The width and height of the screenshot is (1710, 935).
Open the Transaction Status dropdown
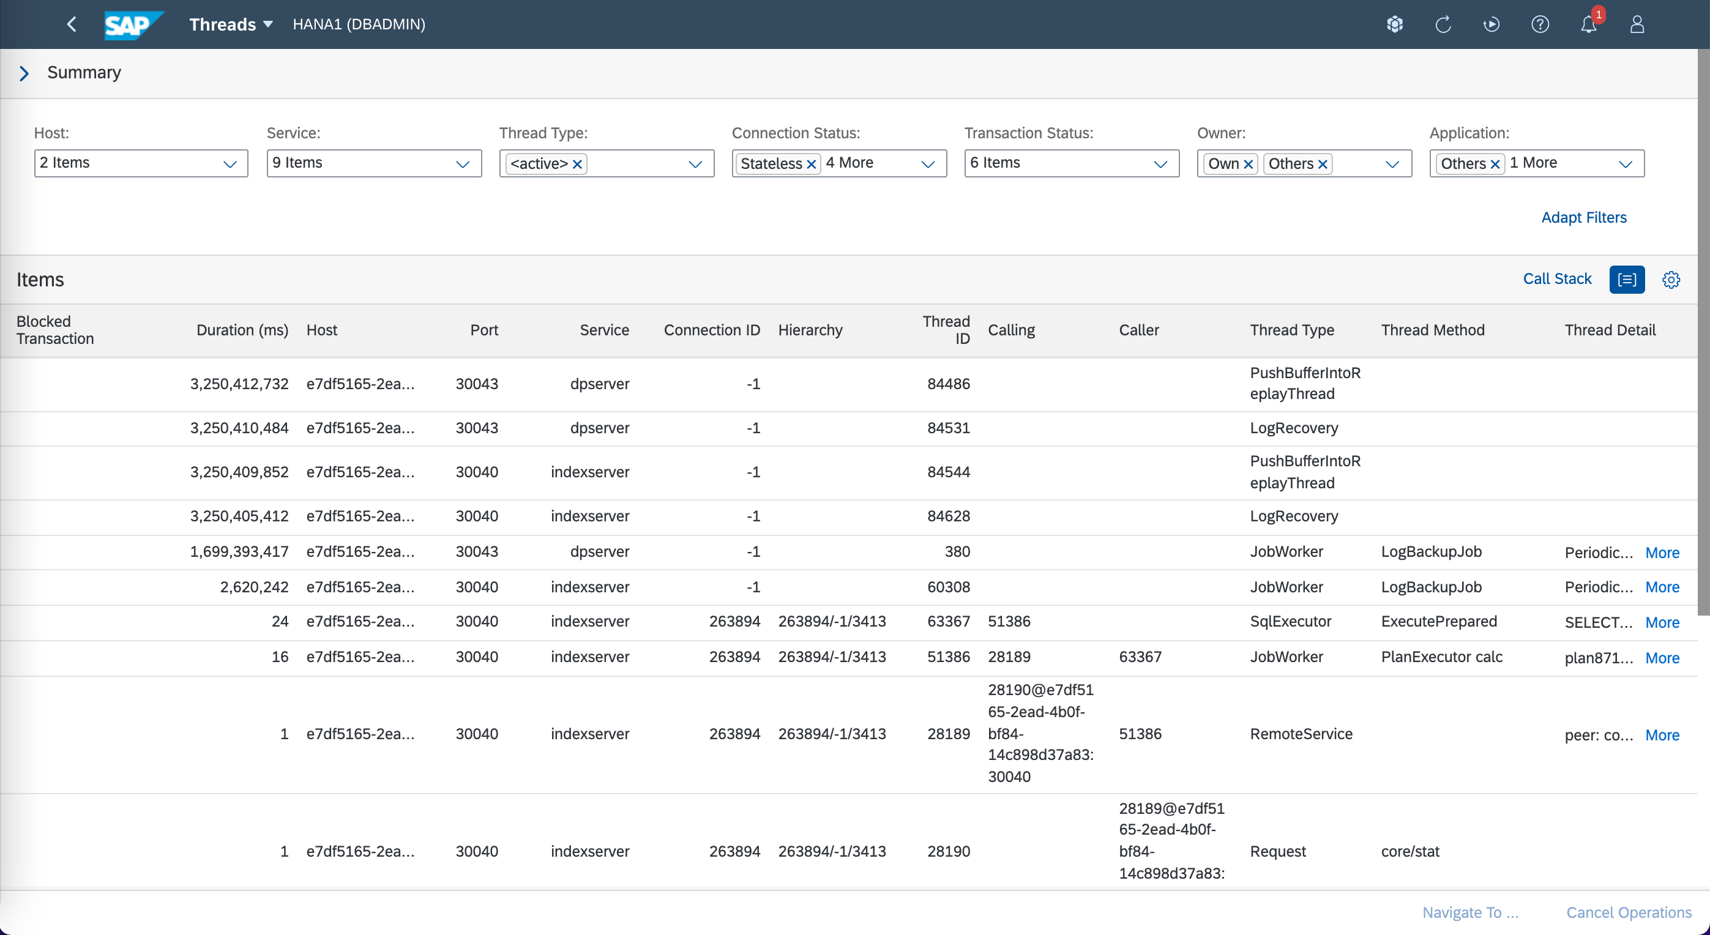[x=1160, y=164]
